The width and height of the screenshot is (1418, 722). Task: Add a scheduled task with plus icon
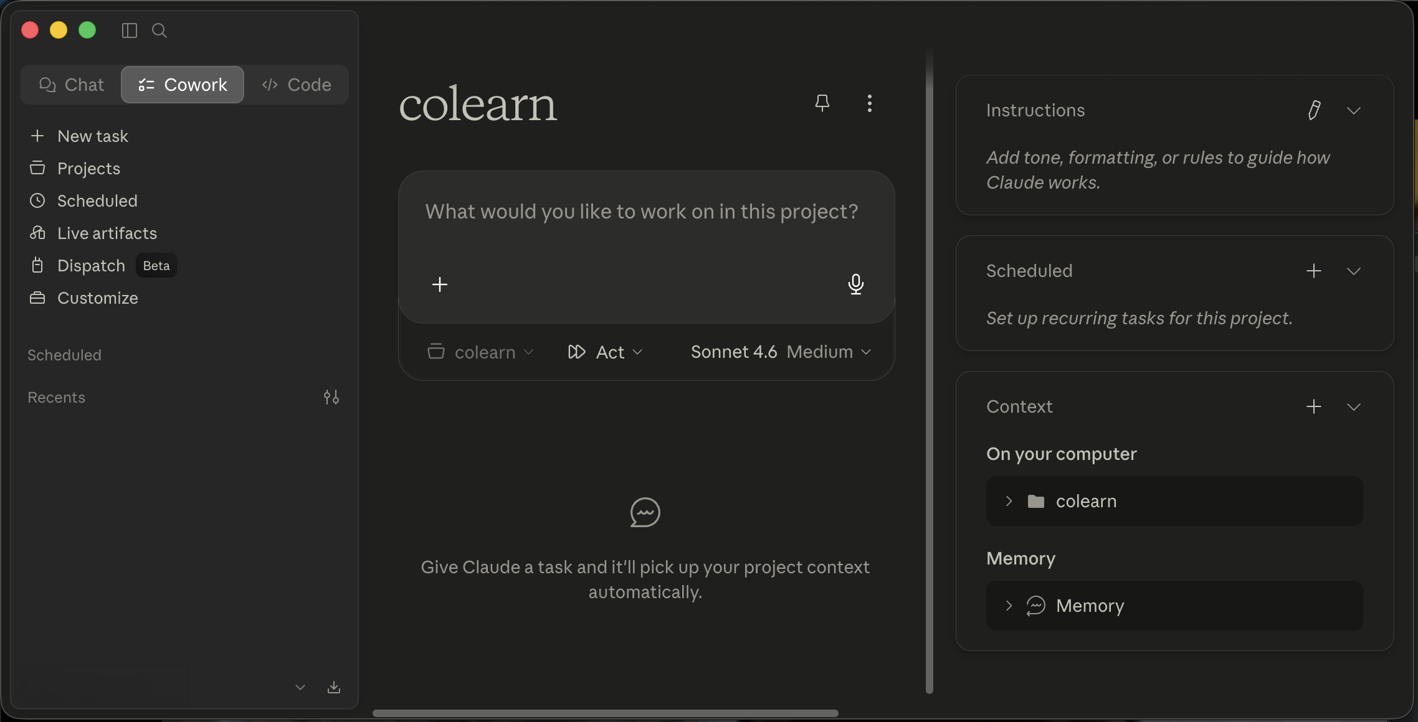pyautogui.click(x=1314, y=271)
